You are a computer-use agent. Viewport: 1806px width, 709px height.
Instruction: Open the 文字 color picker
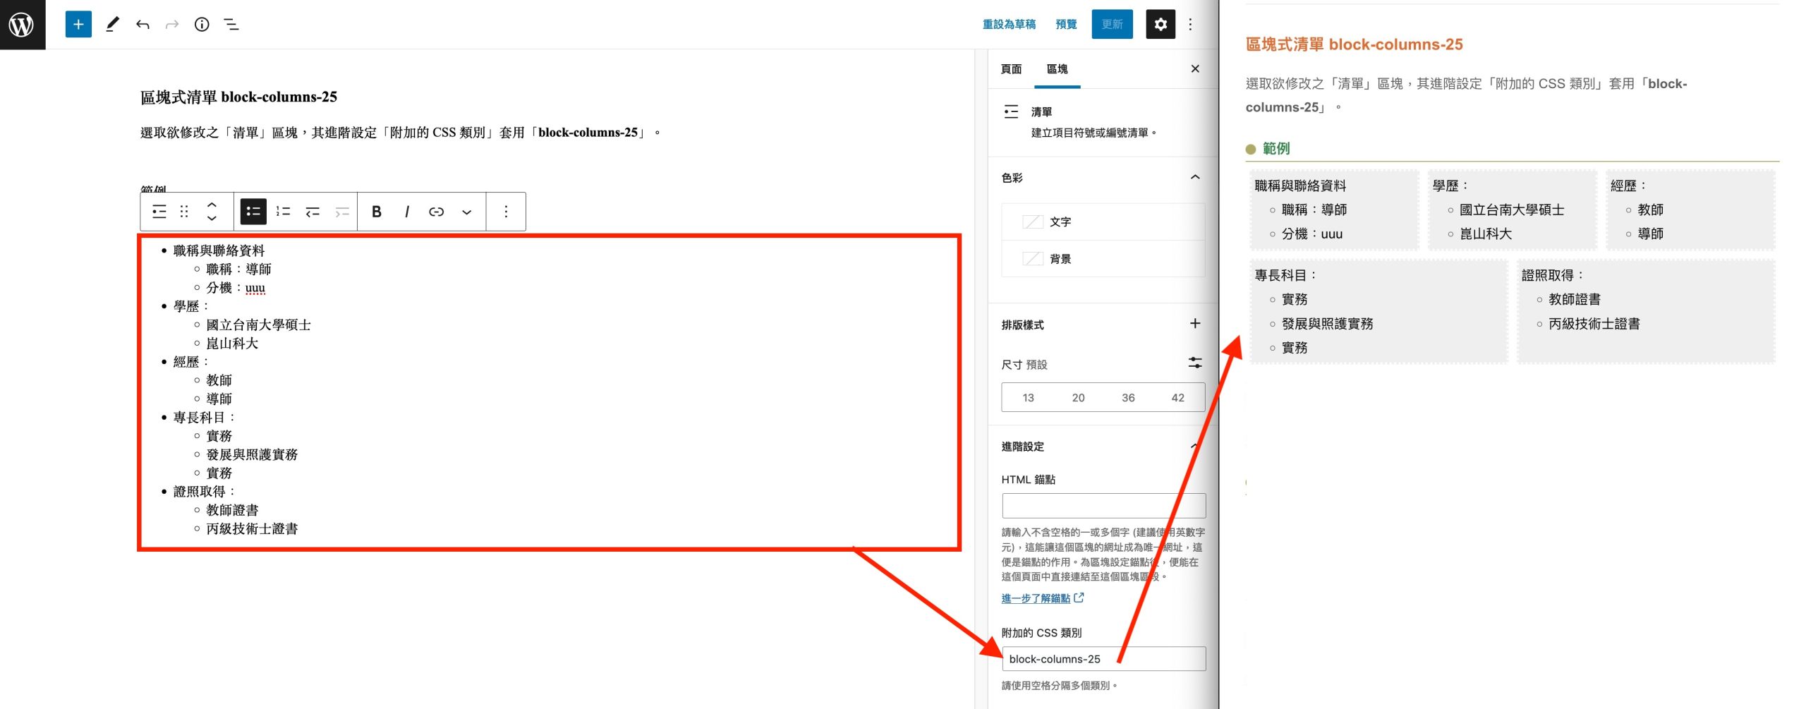pyautogui.click(x=1103, y=222)
